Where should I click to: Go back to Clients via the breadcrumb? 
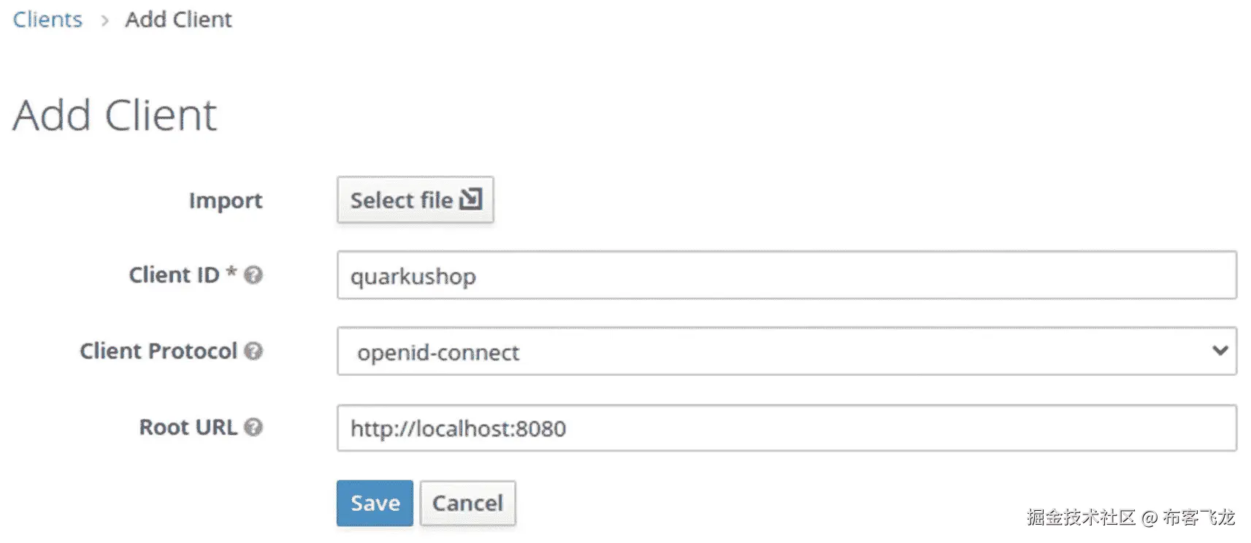pyautogui.click(x=47, y=20)
